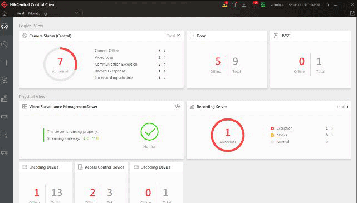357x203 pixels.
Task: Click the red Exception legend item
Action: 282,128
